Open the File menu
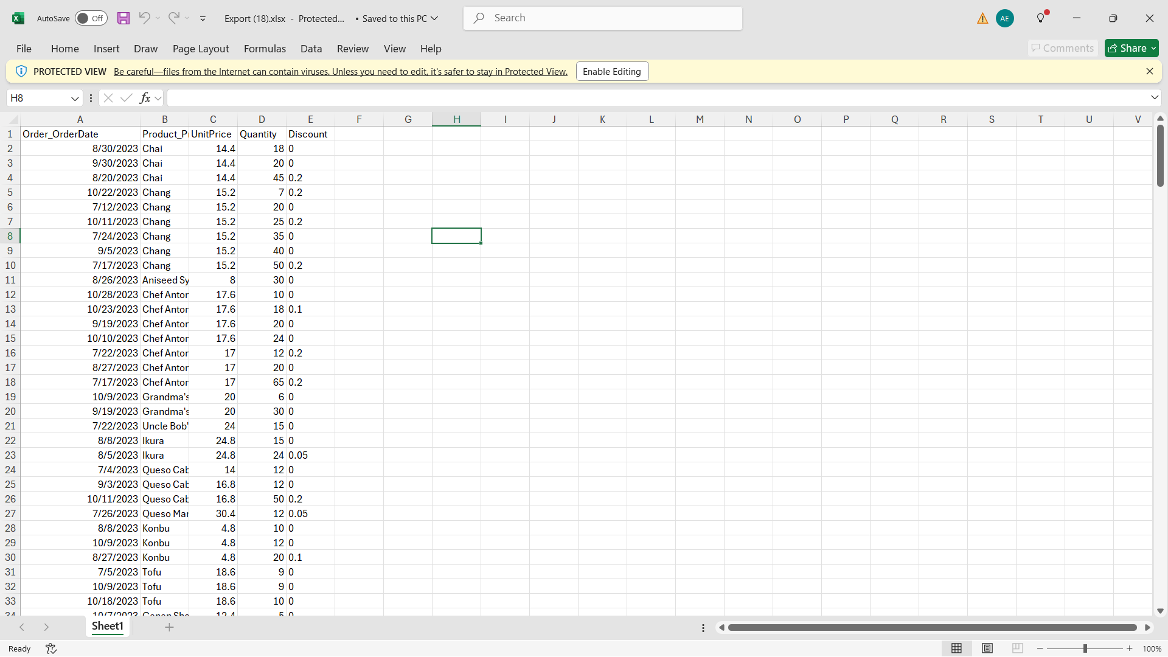1168x657 pixels. [24, 49]
